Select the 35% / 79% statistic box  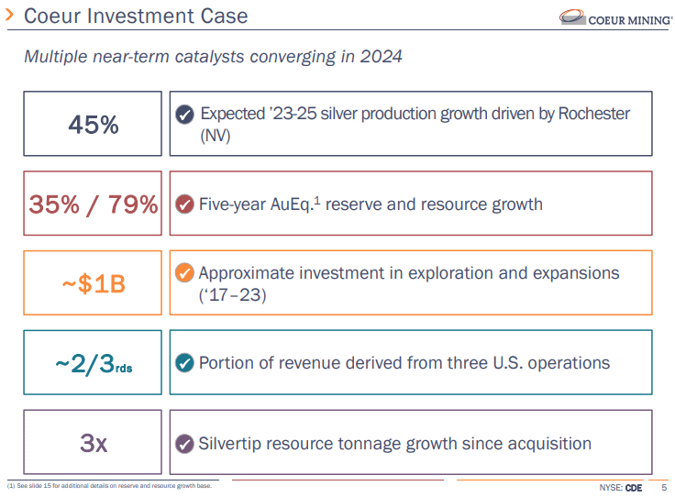point(93,204)
